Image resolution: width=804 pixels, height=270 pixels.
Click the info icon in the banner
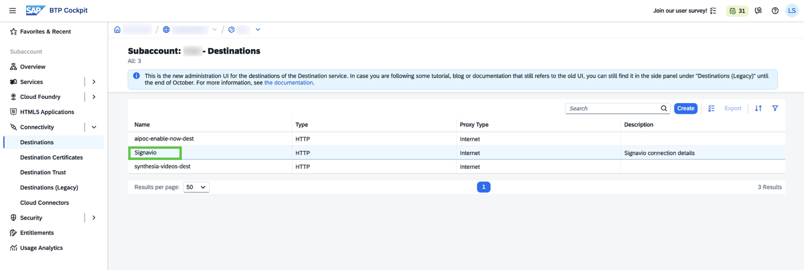pos(136,75)
